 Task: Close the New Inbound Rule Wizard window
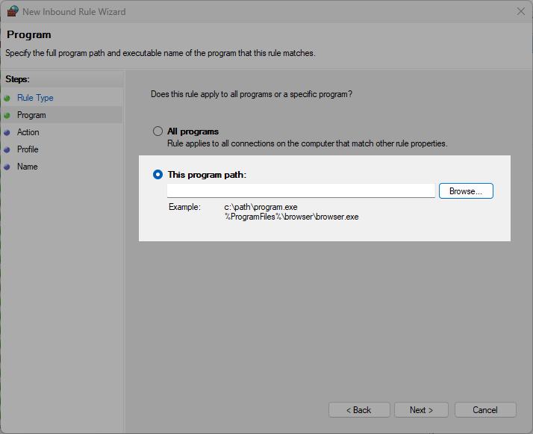click(x=521, y=11)
